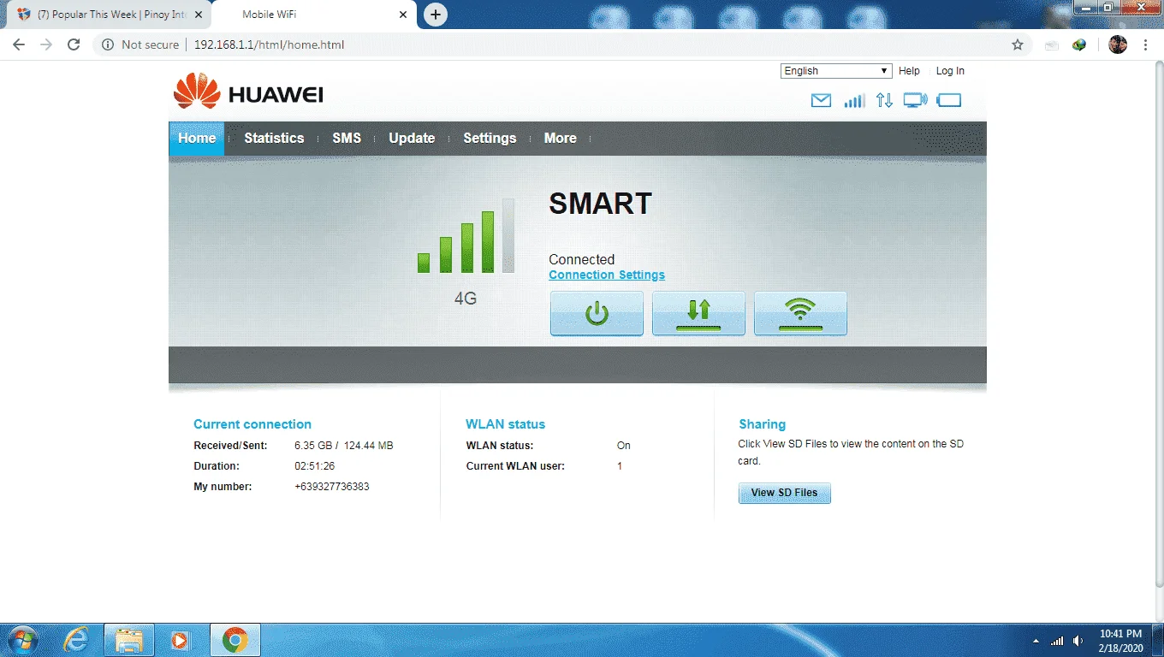Click the connected devices monitor icon
This screenshot has height=657, width=1164.
click(915, 100)
